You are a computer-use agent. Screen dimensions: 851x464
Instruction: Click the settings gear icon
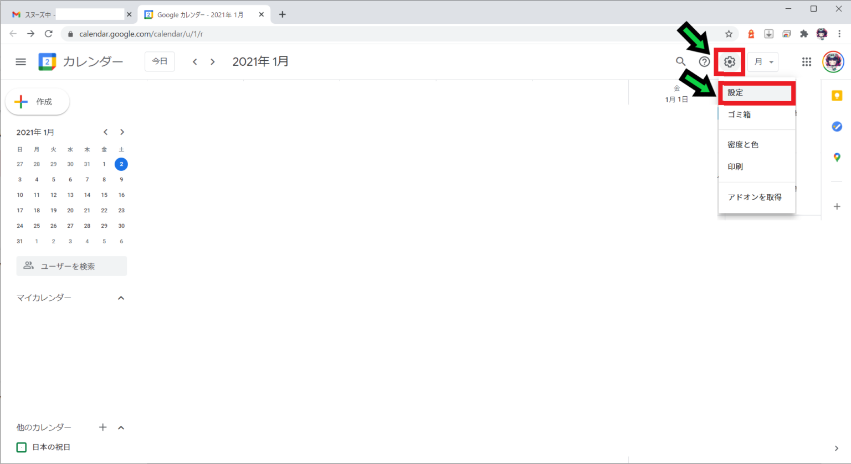click(730, 62)
